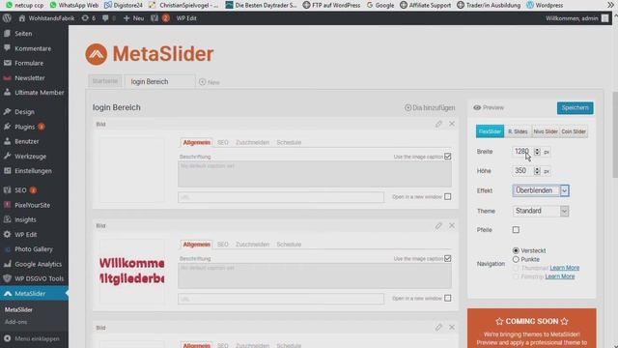Toggle 'Use the image caption' on first slide
Image resolution: width=618 pixels, height=348 pixels.
click(x=448, y=157)
